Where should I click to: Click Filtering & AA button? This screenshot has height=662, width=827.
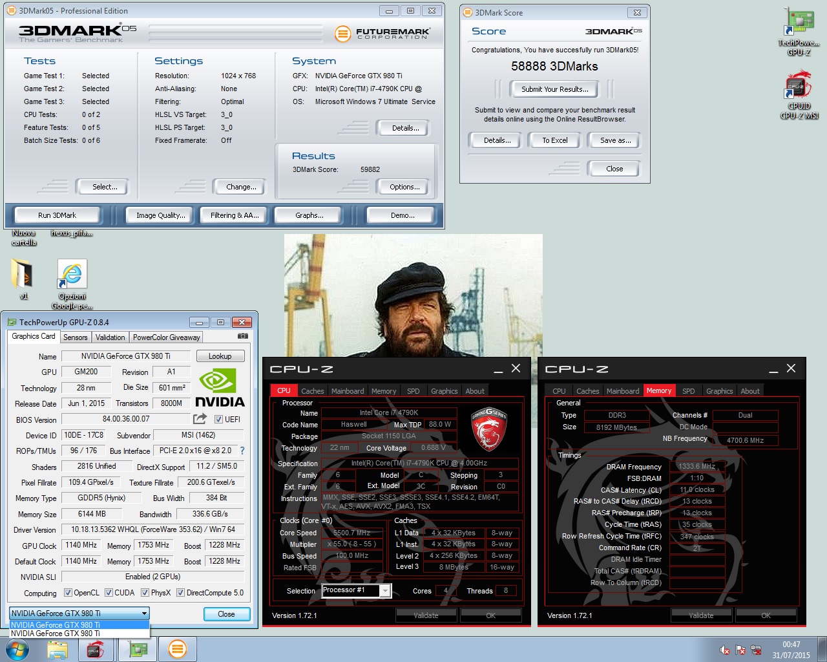point(235,215)
